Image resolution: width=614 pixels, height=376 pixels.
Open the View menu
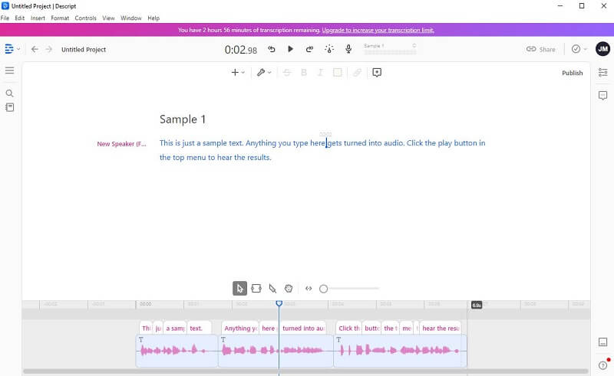(108, 18)
